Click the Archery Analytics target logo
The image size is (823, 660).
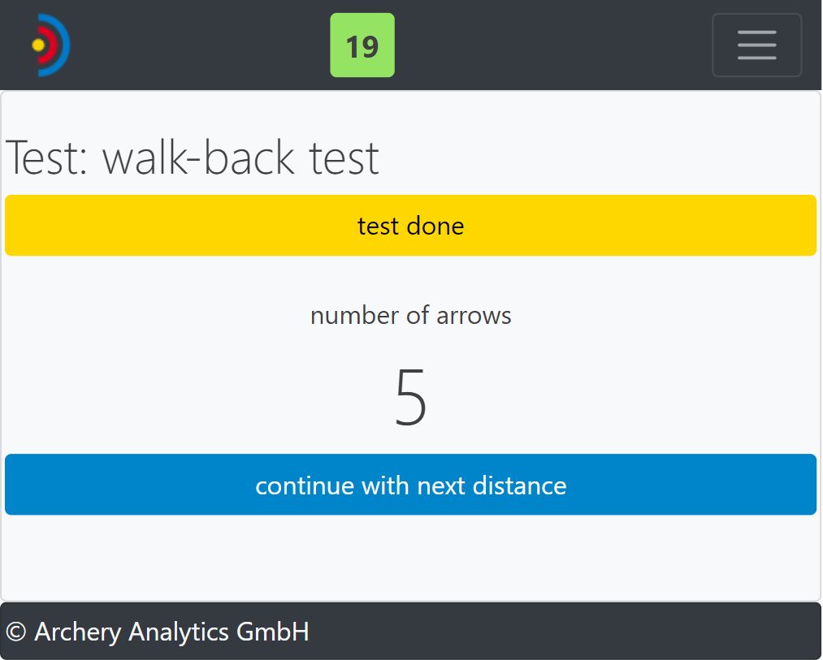[x=50, y=45]
